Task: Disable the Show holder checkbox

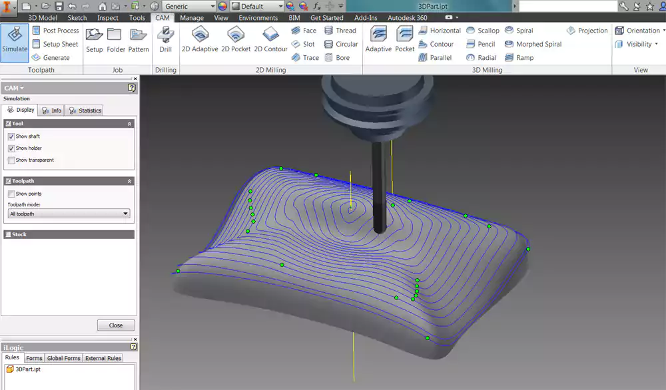Action: 11,148
